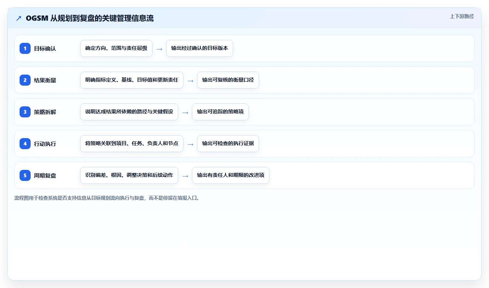The image size is (489, 288).
Task: Click the 确定方向、范围与责任层级 box
Action: coord(116,48)
